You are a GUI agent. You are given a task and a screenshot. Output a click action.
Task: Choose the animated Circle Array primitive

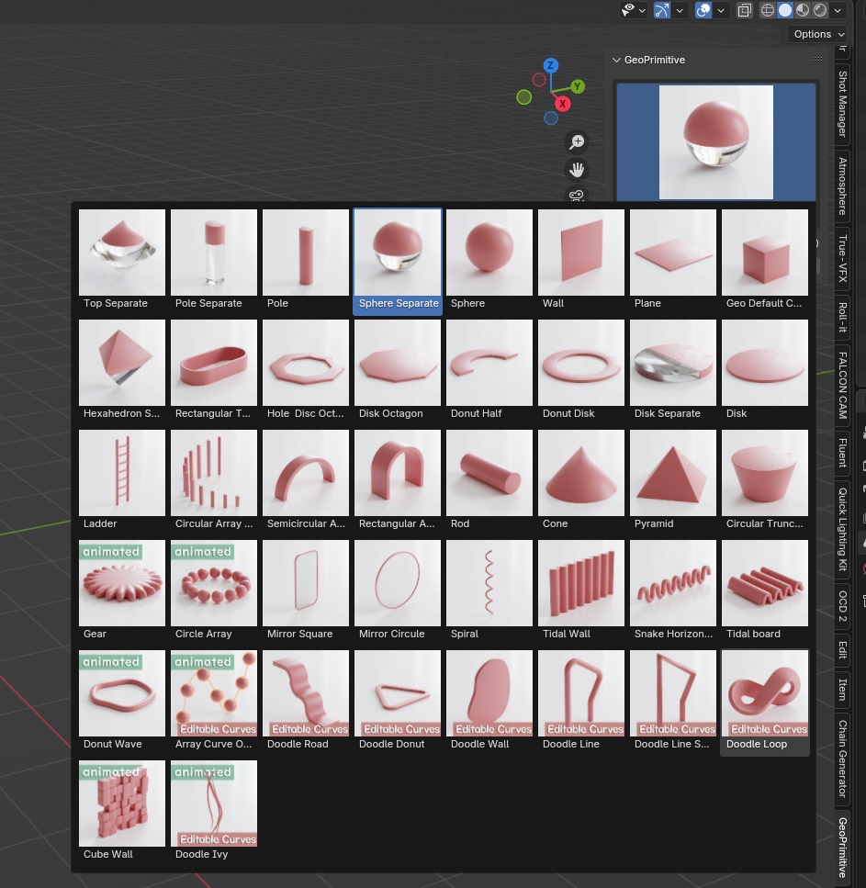pos(214,590)
